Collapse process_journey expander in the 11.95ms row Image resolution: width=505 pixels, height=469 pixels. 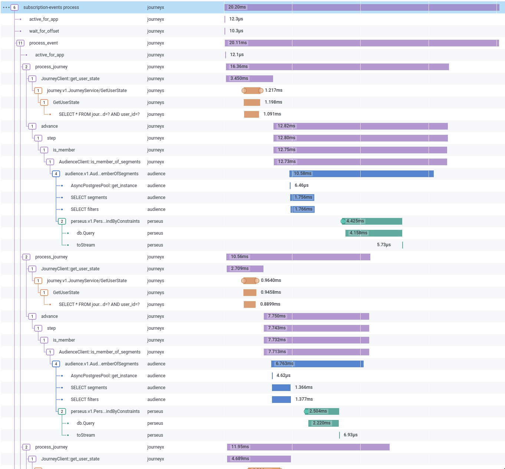pos(26,447)
